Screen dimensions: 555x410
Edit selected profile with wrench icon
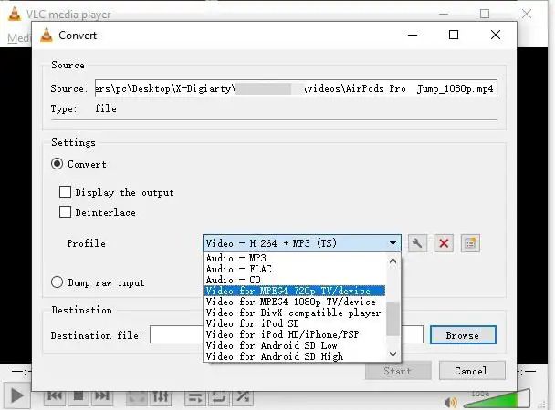point(417,243)
